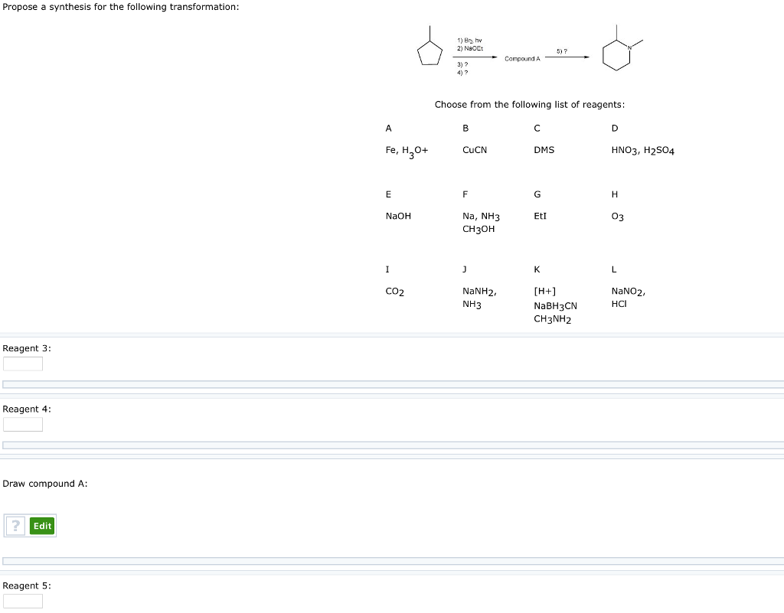The image size is (784, 613).
Task: Select reagent L, NaNO2 with HCl
Action: tap(628, 297)
